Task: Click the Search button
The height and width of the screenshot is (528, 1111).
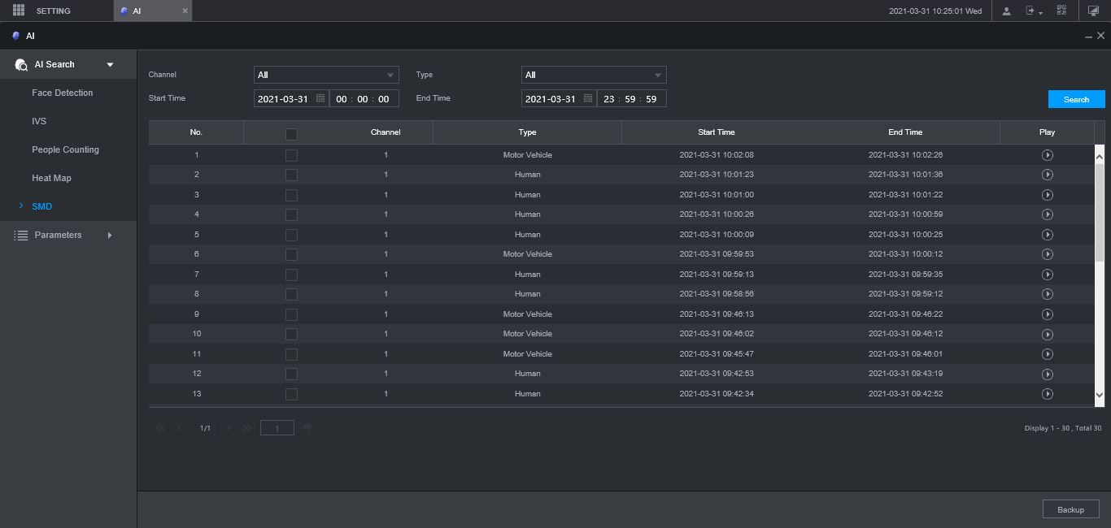Action: (1076, 99)
